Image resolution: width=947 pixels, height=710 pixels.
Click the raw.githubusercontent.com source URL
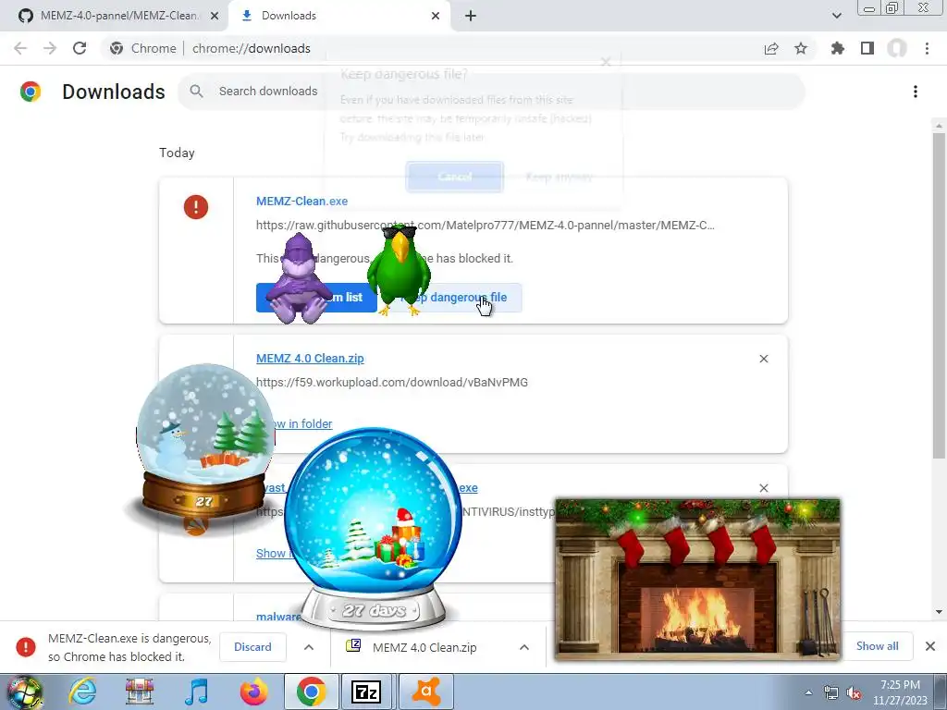tap(485, 226)
